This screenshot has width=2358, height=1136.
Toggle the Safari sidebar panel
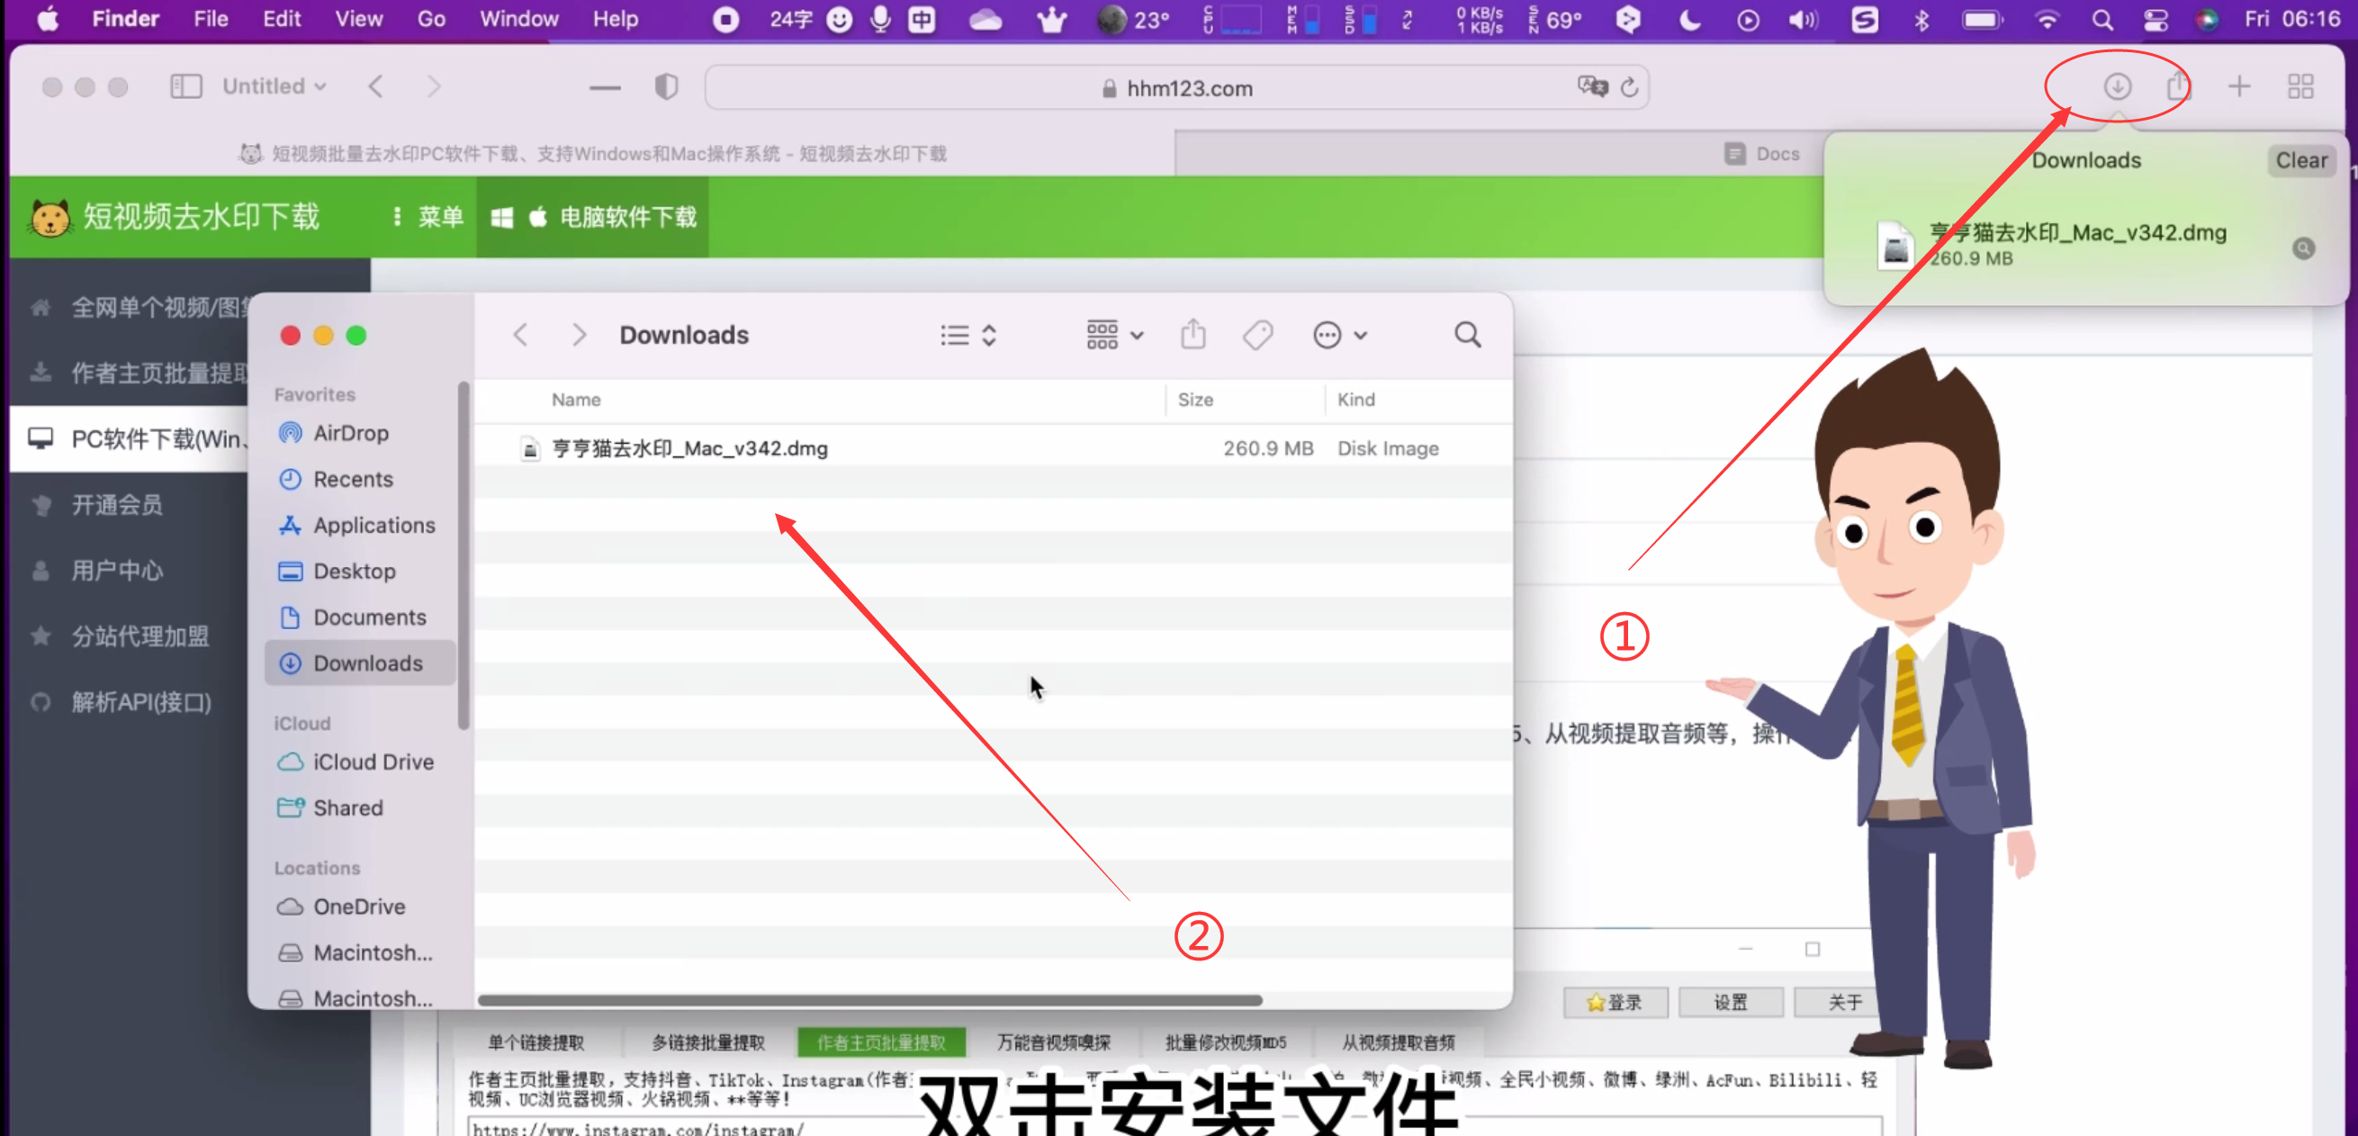(x=185, y=87)
